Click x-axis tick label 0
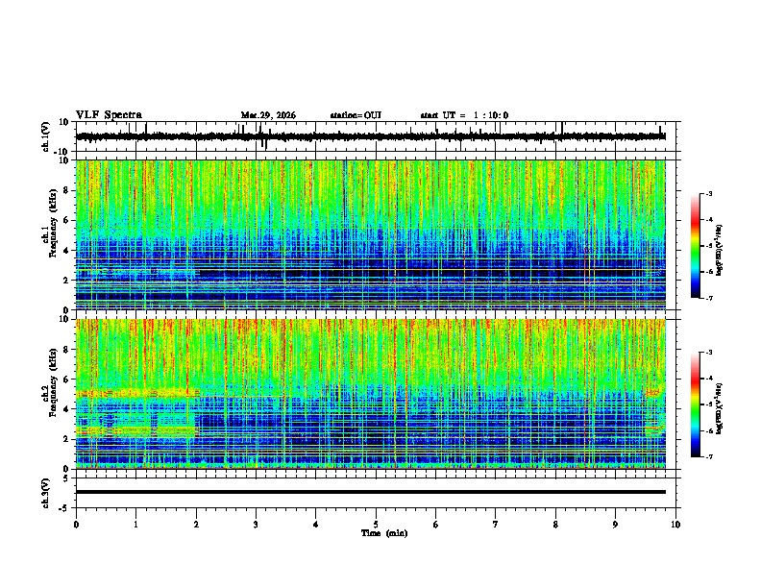 (x=76, y=525)
